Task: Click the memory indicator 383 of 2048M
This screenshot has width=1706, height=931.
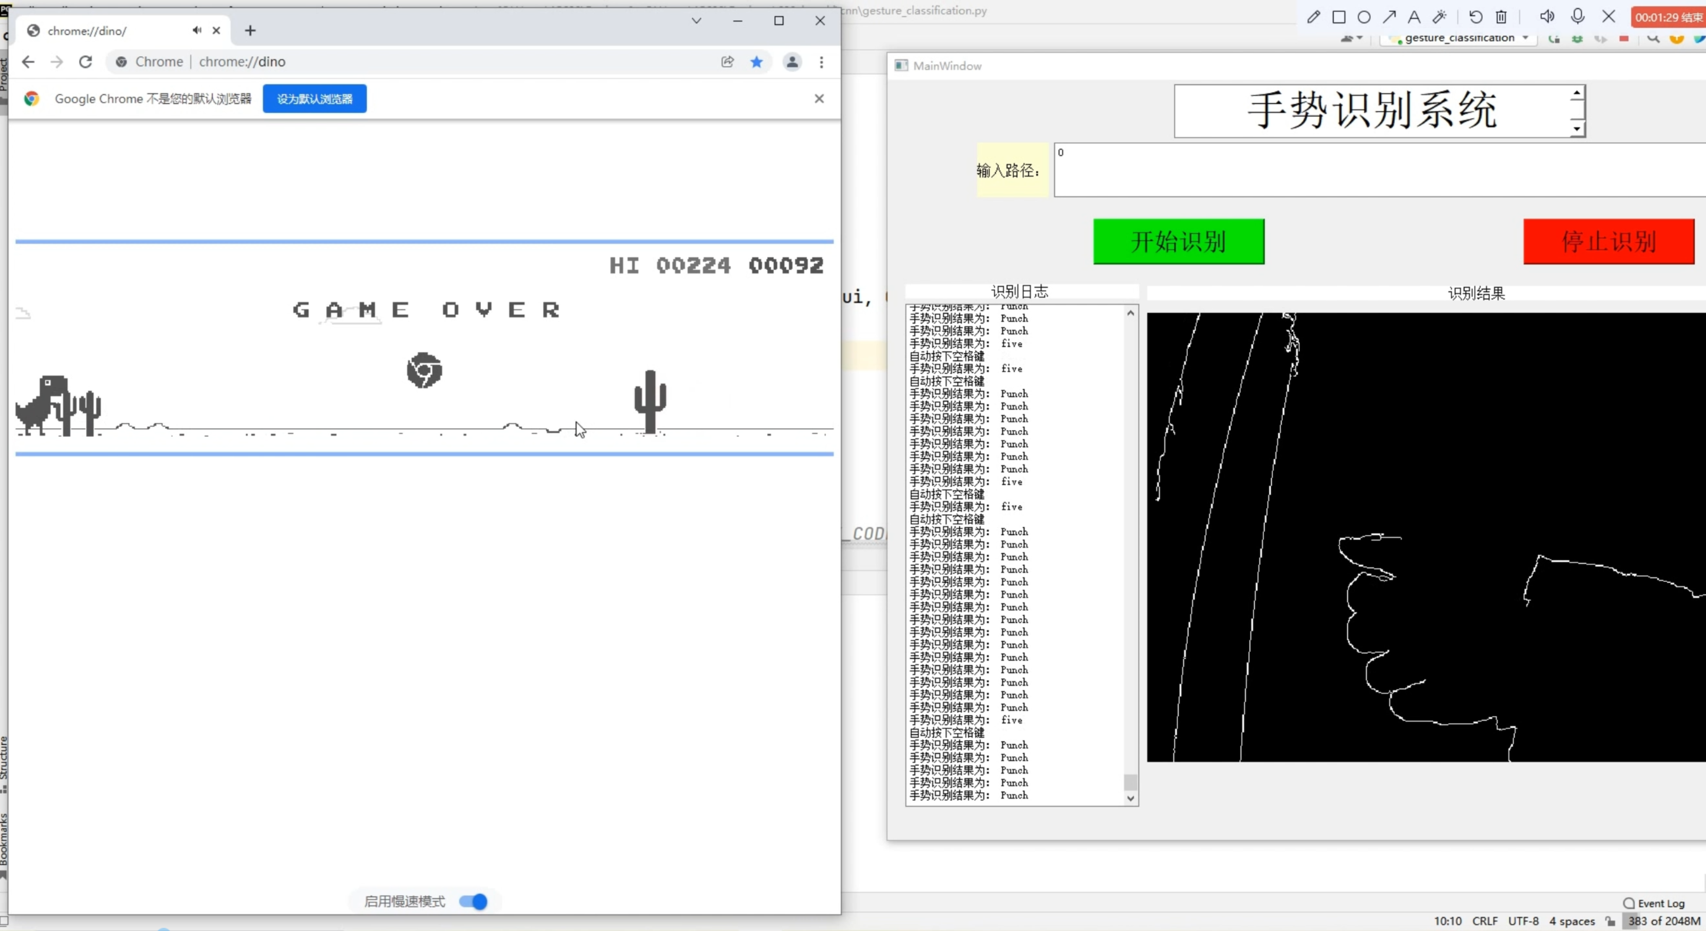Action: click(1662, 921)
